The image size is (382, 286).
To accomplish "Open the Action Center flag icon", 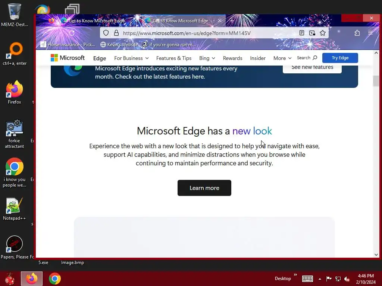I will pyautogui.click(x=329, y=279).
